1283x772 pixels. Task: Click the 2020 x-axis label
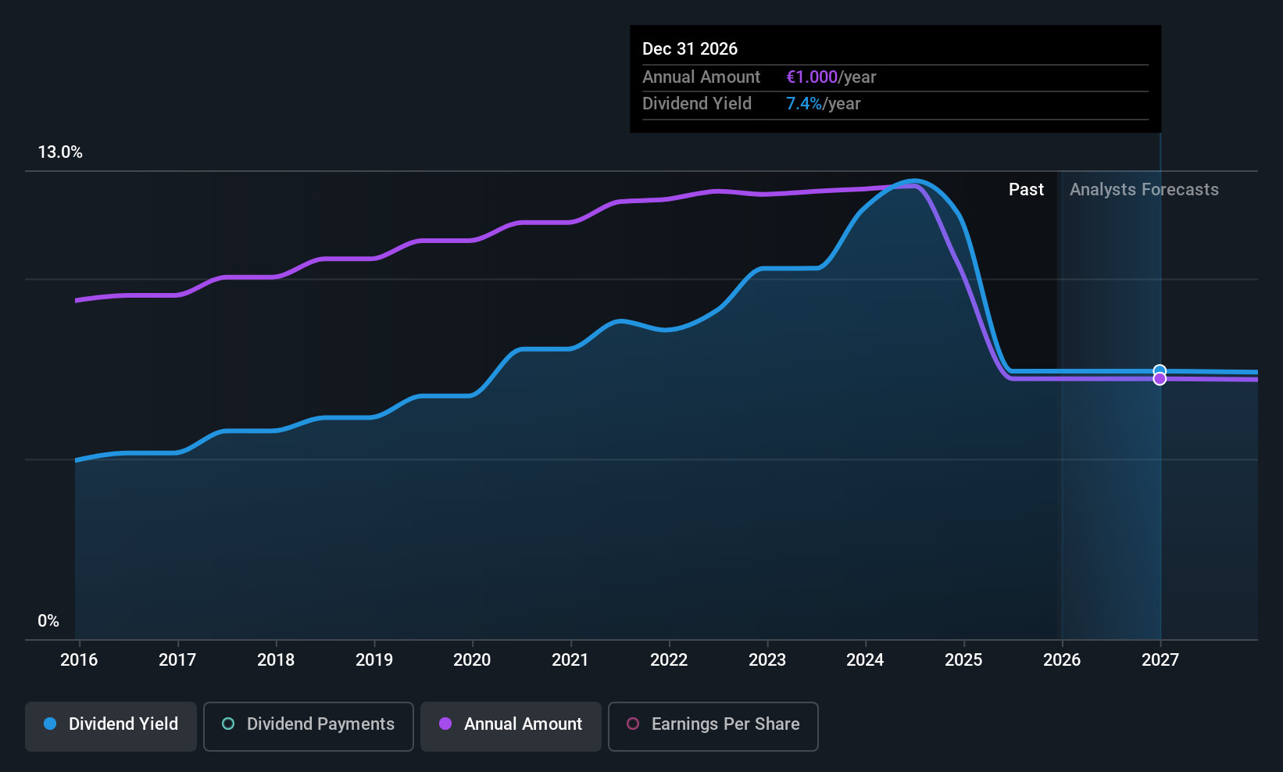[472, 660]
